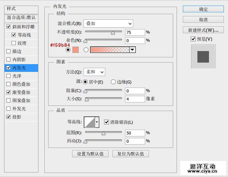Click the 范围 value field

[x=135, y=133]
